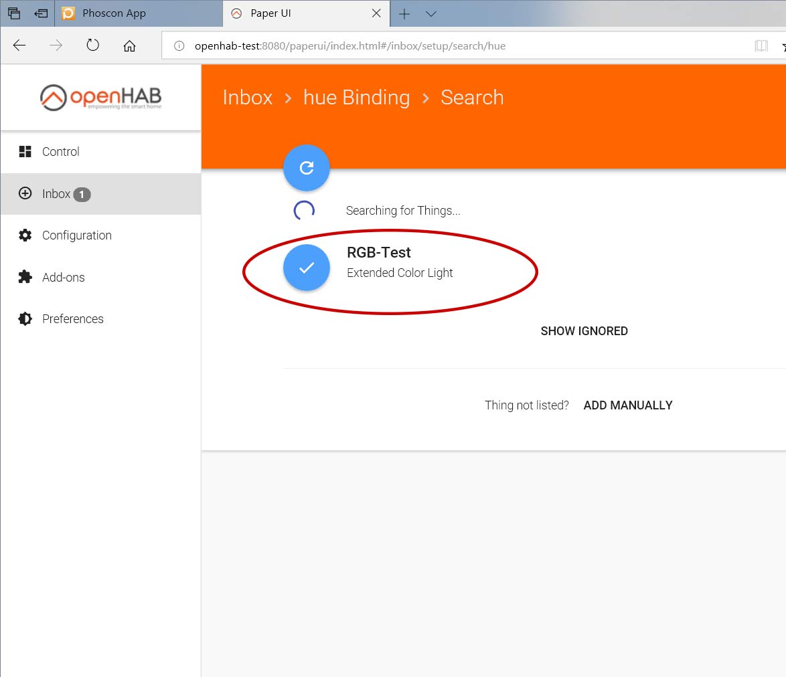
Task: Go to Inbox in the breadcrumb
Action: 248,97
